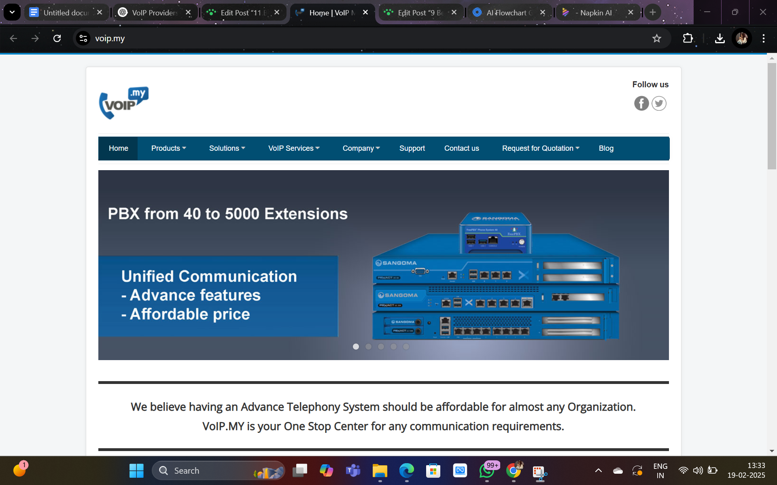
Task: Open Windows Start menu
Action: (136, 471)
